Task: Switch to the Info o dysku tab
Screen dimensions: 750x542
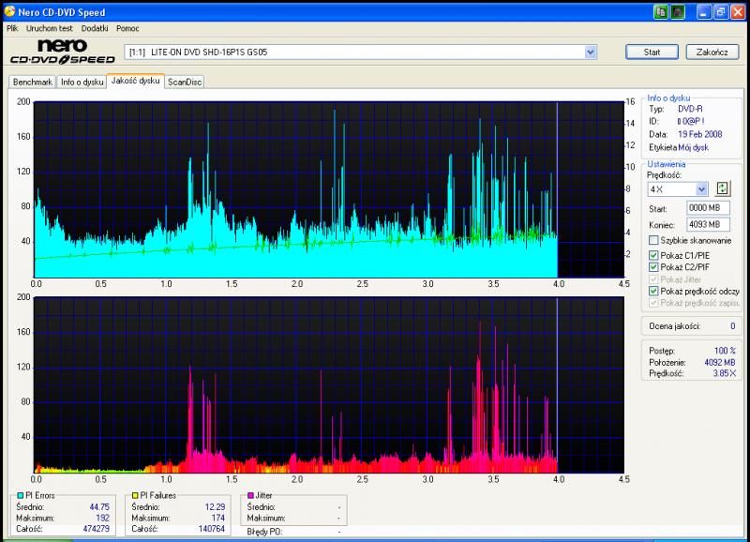Action: point(82,82)
